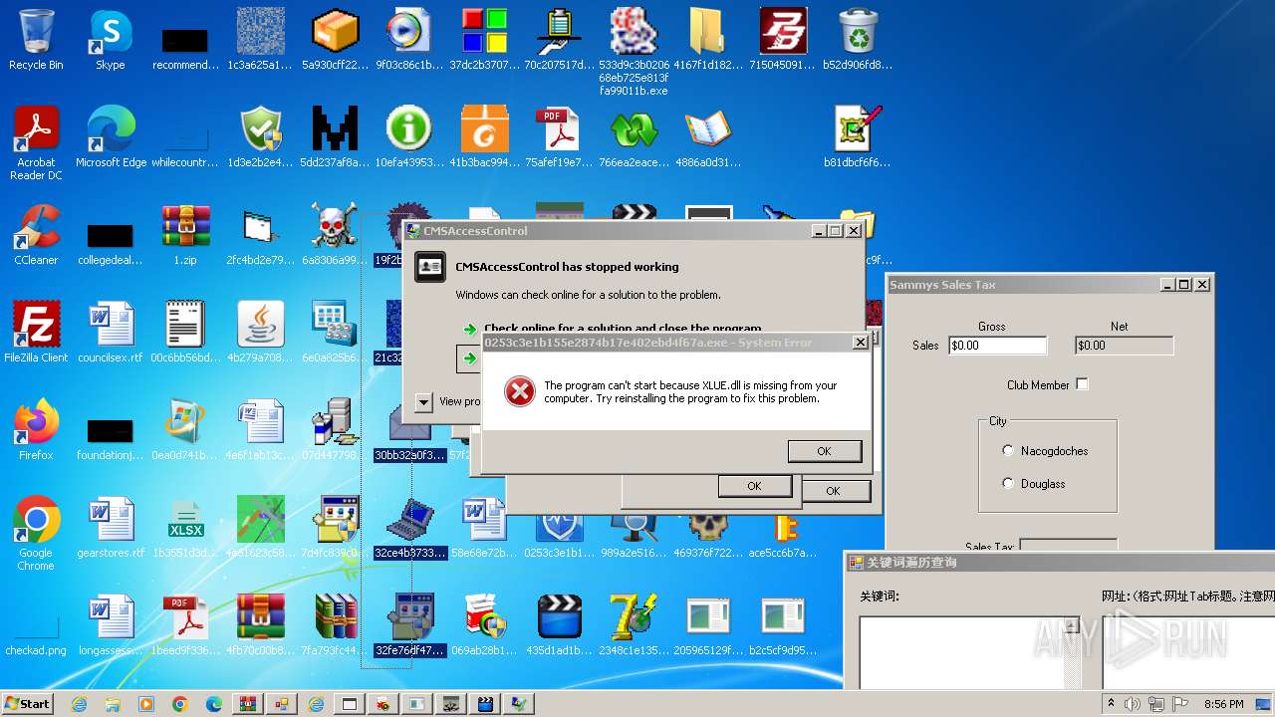Open the Skype desktop shortcut
The height and width of the screenshot is (717, 1275).
[x=111, y=40]
